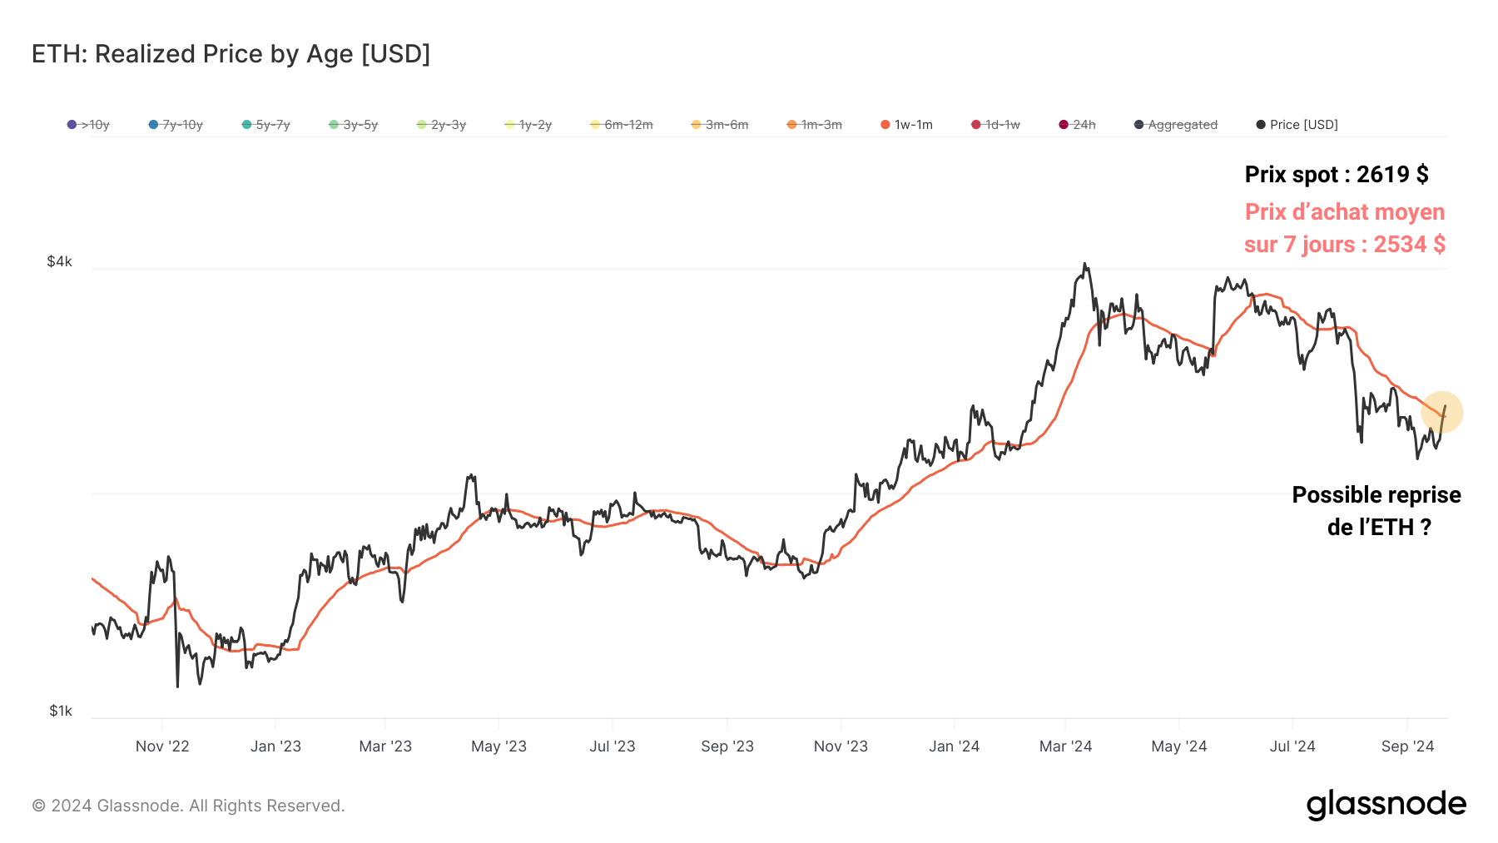Click the 3y-5y green legend dot
Viewport: 1498px width, 843px height.
coord(334,125)
